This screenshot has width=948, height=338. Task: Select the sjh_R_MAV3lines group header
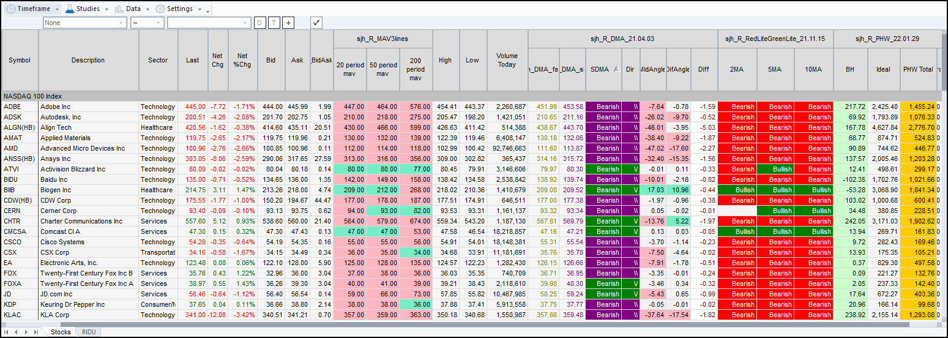pos(383,39)
